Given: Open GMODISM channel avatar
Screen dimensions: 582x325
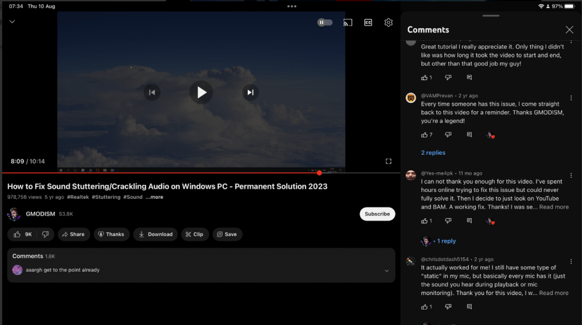Looking at the screenshot, I should [x=14, y=214].
